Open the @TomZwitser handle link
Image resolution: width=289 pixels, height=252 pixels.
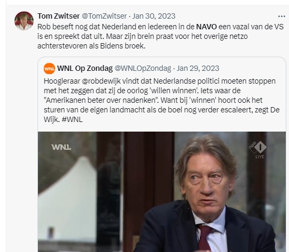tap(104, 16)
